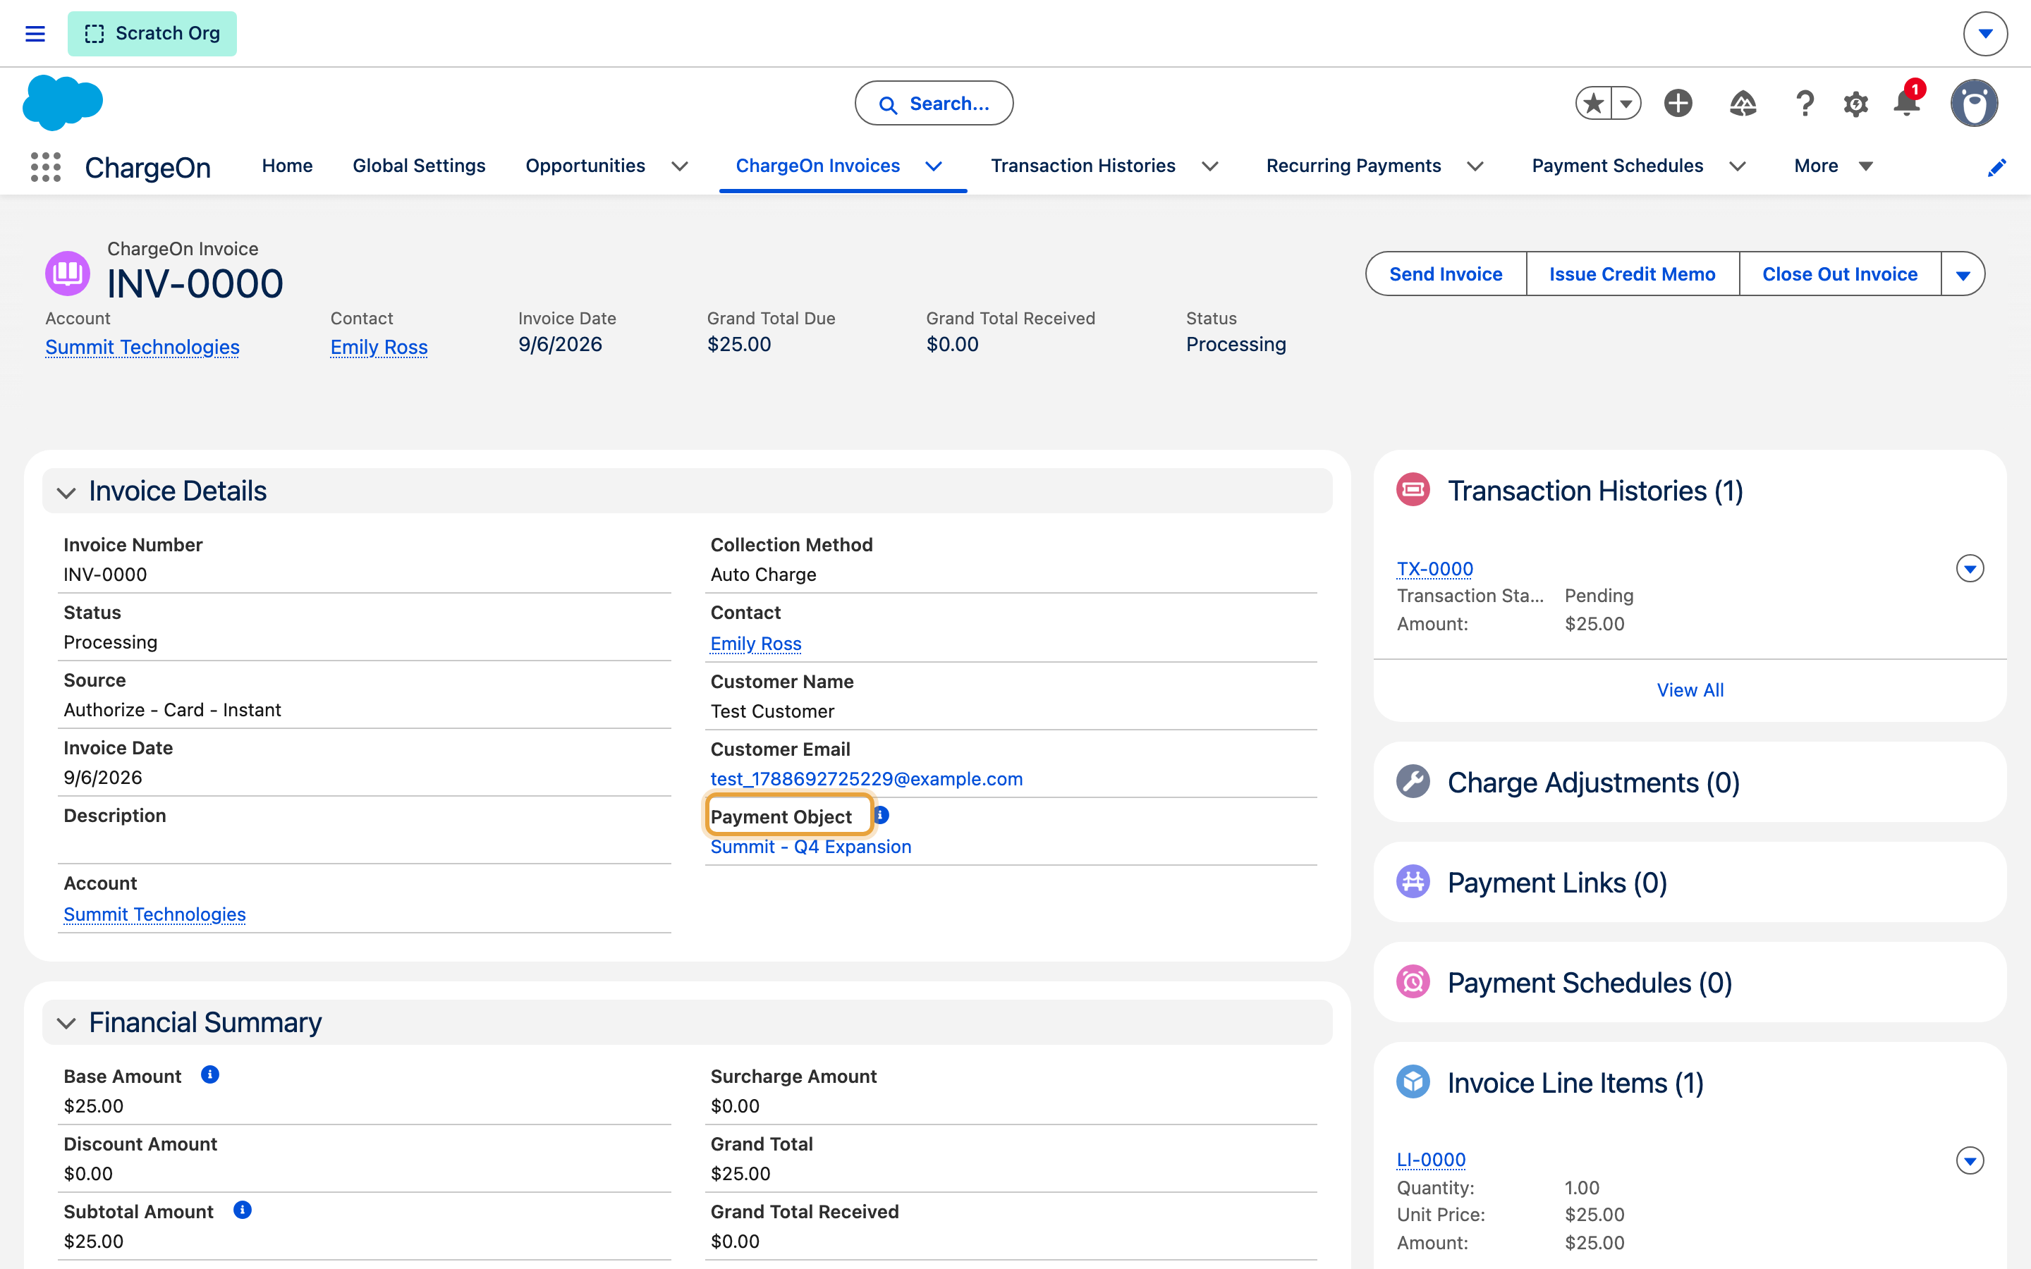Open the hamburger menu icon
This screenshot has width=2031, height=1269.
(x=35, y=34)
